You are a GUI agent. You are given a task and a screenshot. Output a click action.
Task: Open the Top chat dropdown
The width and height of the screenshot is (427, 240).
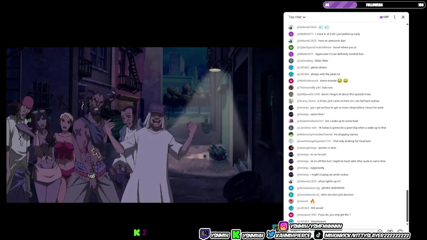point(297,17)
